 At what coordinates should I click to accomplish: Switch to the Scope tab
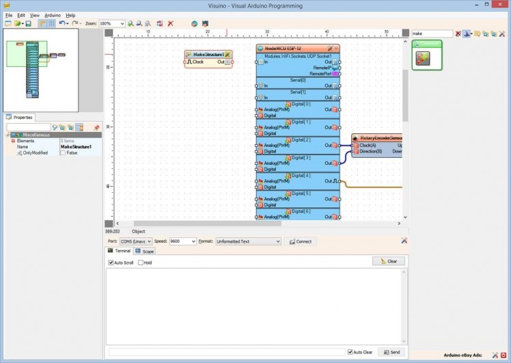pos(145,251)
